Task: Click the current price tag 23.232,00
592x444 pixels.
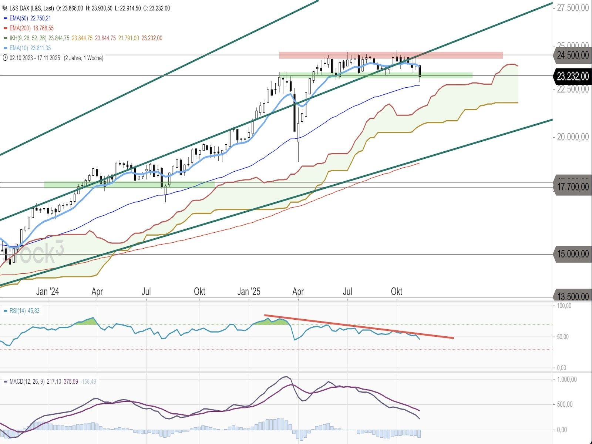Action: tap(573, 76)
